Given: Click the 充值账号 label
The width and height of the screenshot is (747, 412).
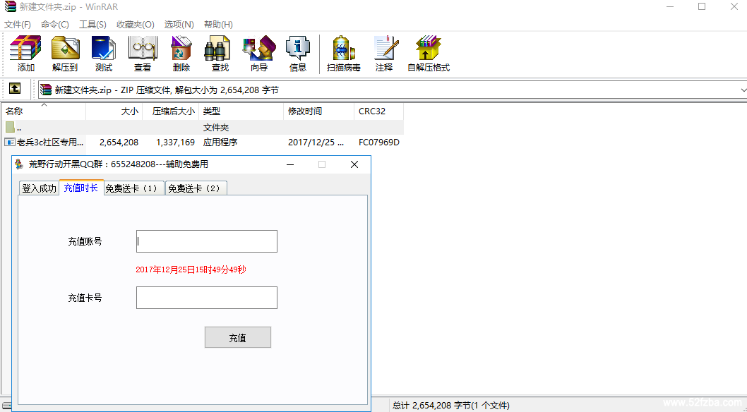Looking at the screenshot, I should [x=85, y=242].
